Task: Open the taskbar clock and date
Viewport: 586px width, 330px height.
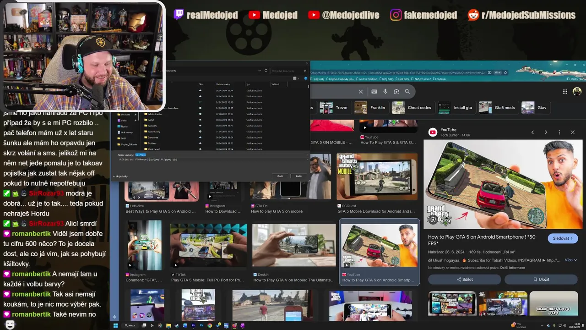Action: coord(574,325)
